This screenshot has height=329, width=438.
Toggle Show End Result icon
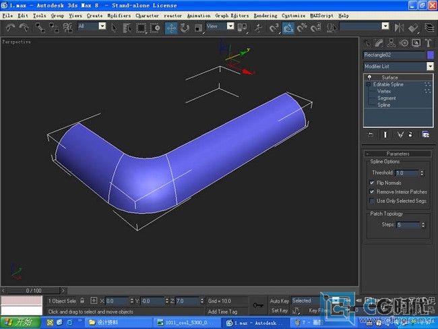coord(385,135)
